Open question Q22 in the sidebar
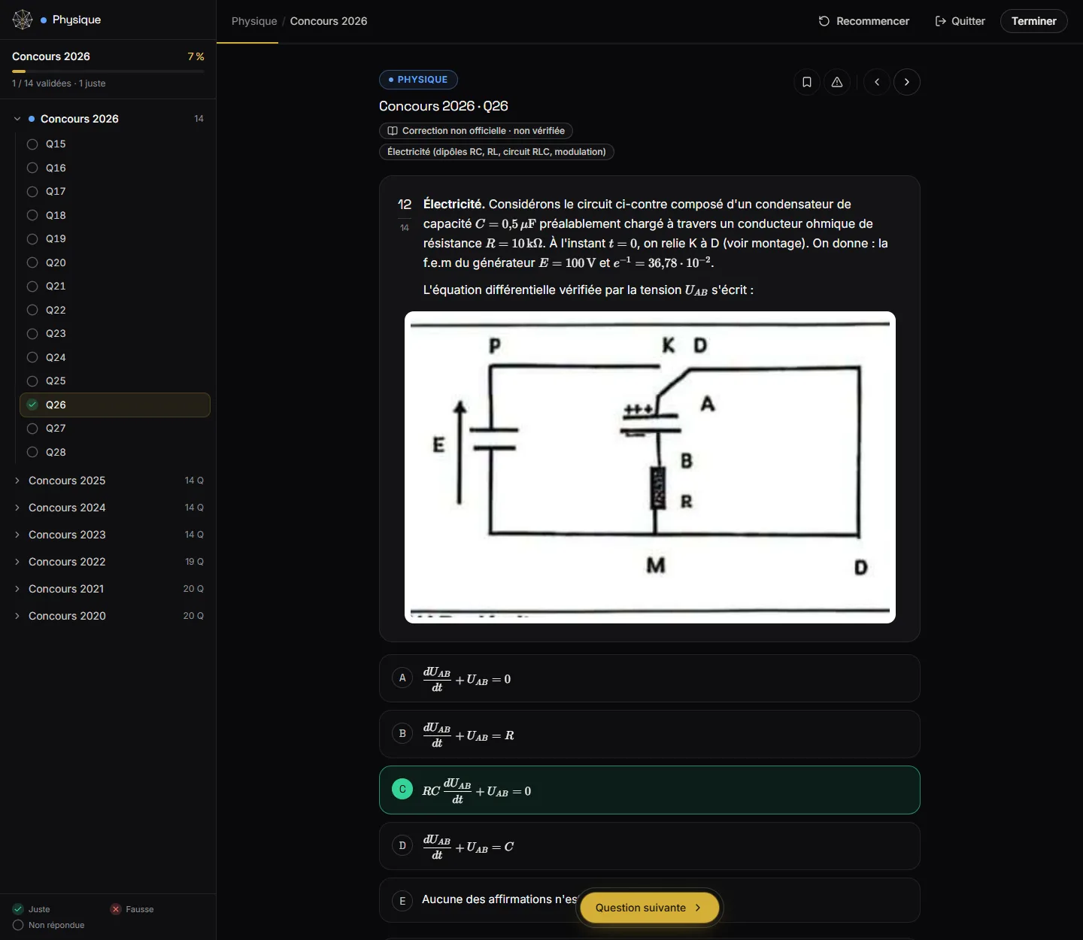1083x940 pixels. [115, 310]
